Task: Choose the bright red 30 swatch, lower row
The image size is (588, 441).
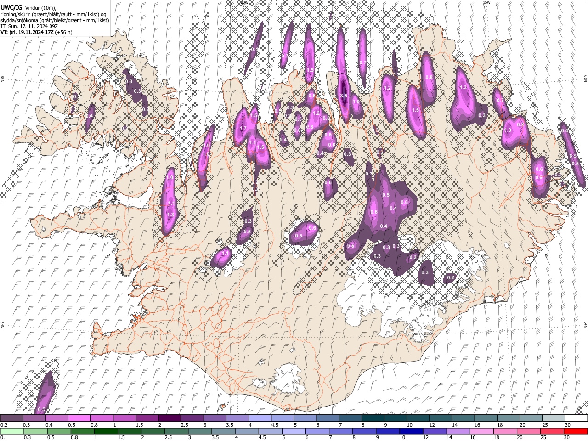Action: click(575, 431)
